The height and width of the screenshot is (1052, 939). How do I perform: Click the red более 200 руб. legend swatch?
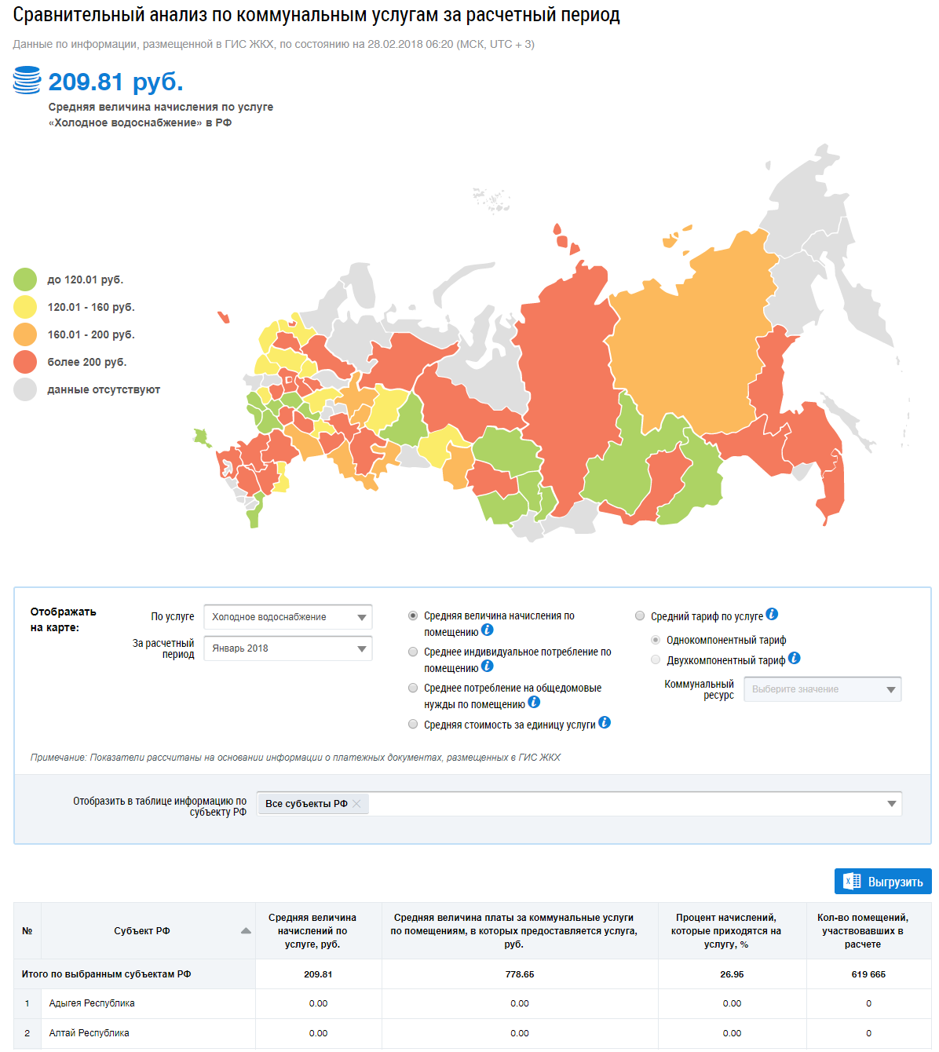(25, 362)
